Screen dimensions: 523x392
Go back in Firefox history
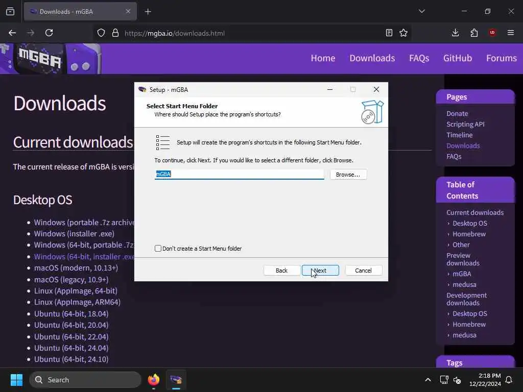[12, 33]
